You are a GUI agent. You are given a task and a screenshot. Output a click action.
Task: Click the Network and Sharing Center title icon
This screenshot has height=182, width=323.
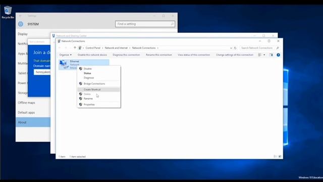point(53,36)
